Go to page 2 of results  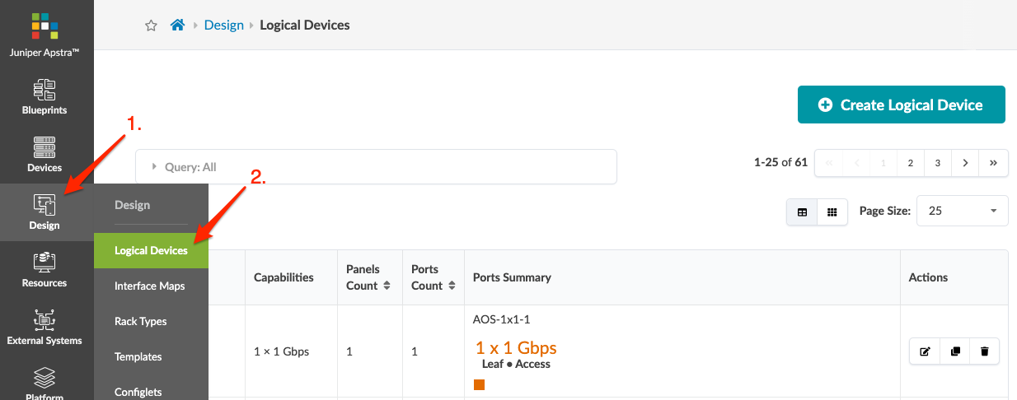pyautogui.click(x=910, y=163)
